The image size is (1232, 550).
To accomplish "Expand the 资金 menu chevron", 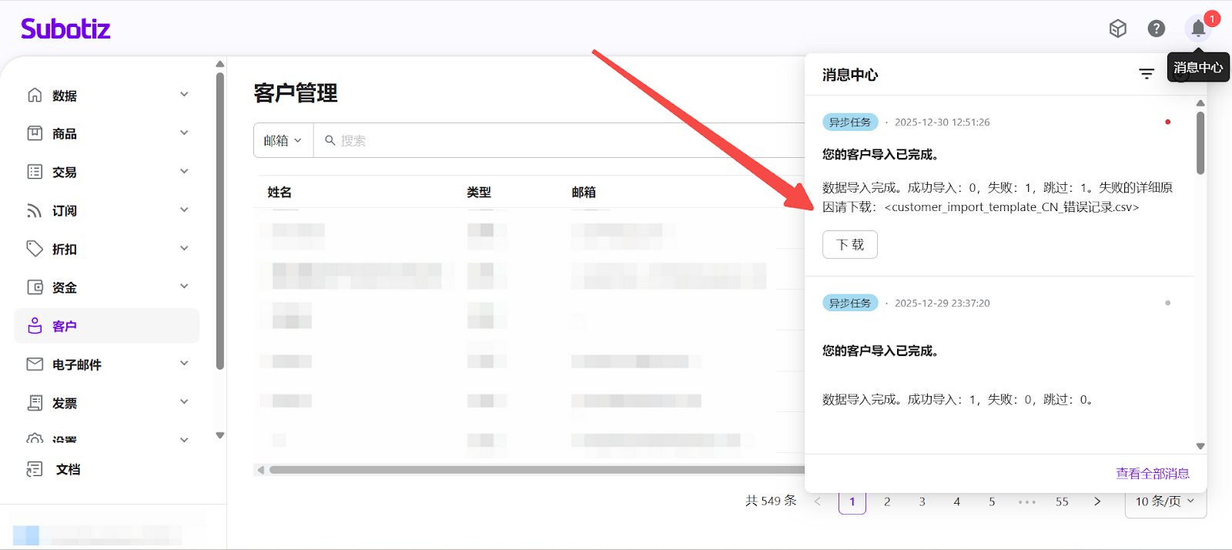I will click(184, 287).
